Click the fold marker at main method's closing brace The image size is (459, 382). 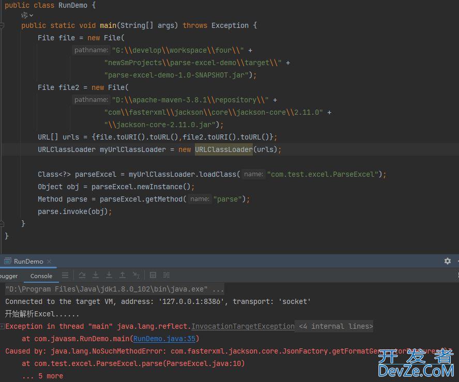click(2, 224)
